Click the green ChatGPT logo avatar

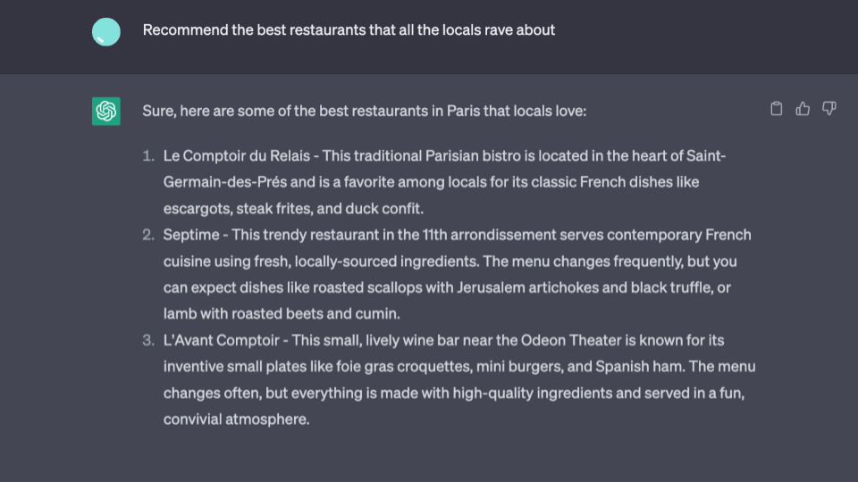pyautogui.click(x=106, y=111)
